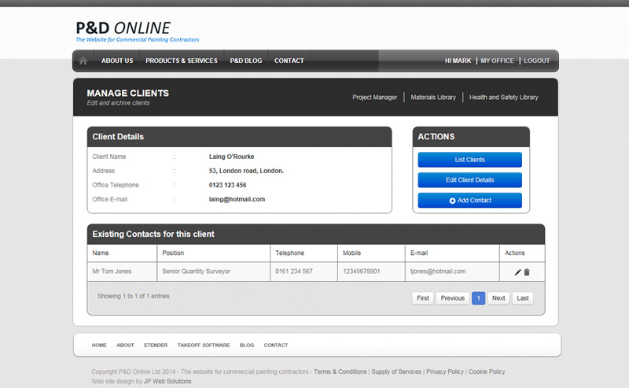Go to Next page of contacts

coord(498,298)
